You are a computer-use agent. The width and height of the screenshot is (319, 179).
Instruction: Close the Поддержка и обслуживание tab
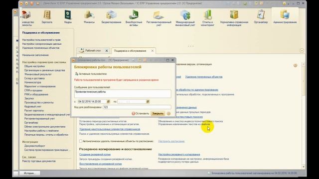click(153, 51)
